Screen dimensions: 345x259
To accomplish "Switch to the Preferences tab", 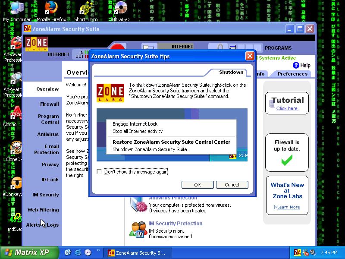I will (x=292, y=74).
